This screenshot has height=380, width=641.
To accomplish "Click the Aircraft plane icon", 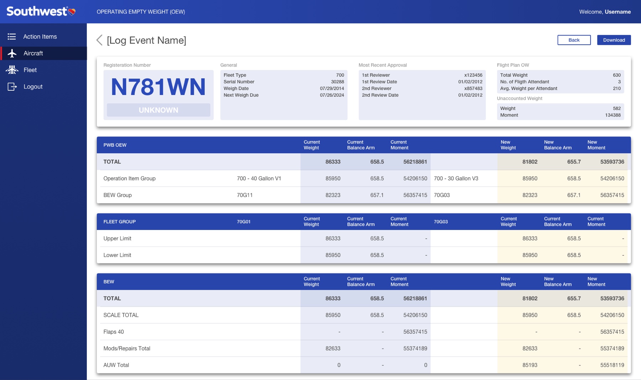I will (12, 53).
